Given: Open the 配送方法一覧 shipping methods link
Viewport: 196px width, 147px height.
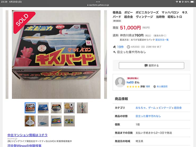Looking at the screenshot, I should (x=162, y=40).
